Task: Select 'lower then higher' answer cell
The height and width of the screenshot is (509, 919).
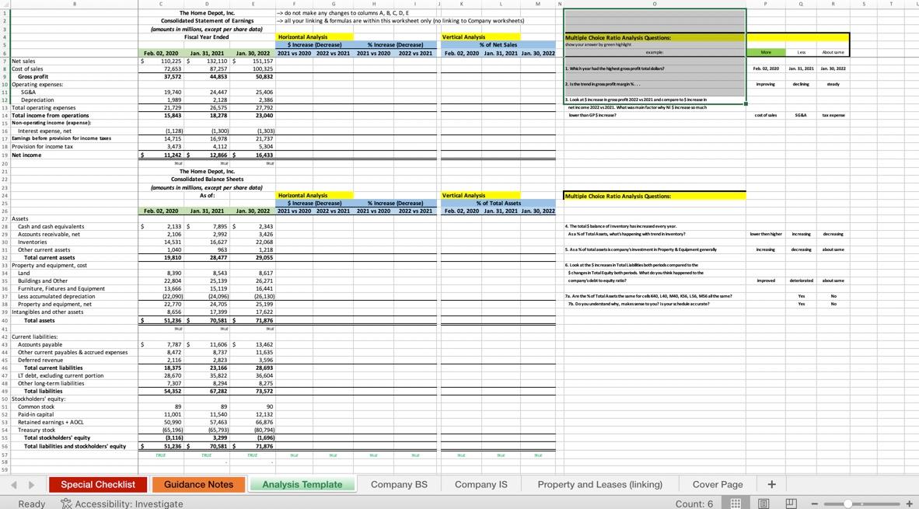Action: [765, 234]
